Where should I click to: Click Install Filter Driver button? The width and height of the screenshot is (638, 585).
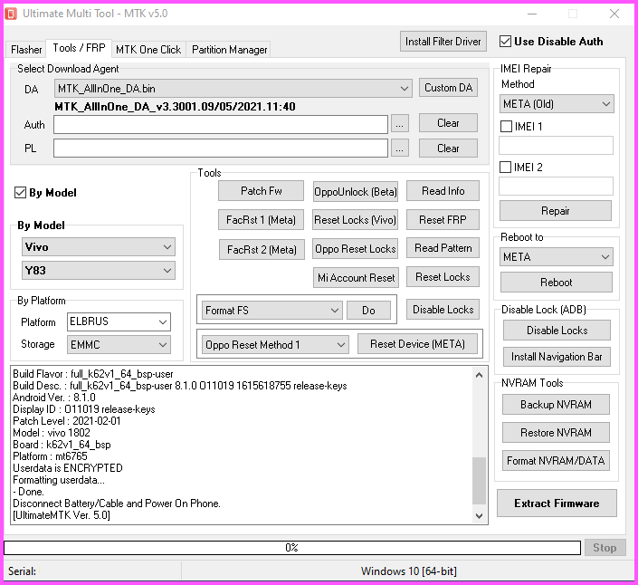point(443,42)
